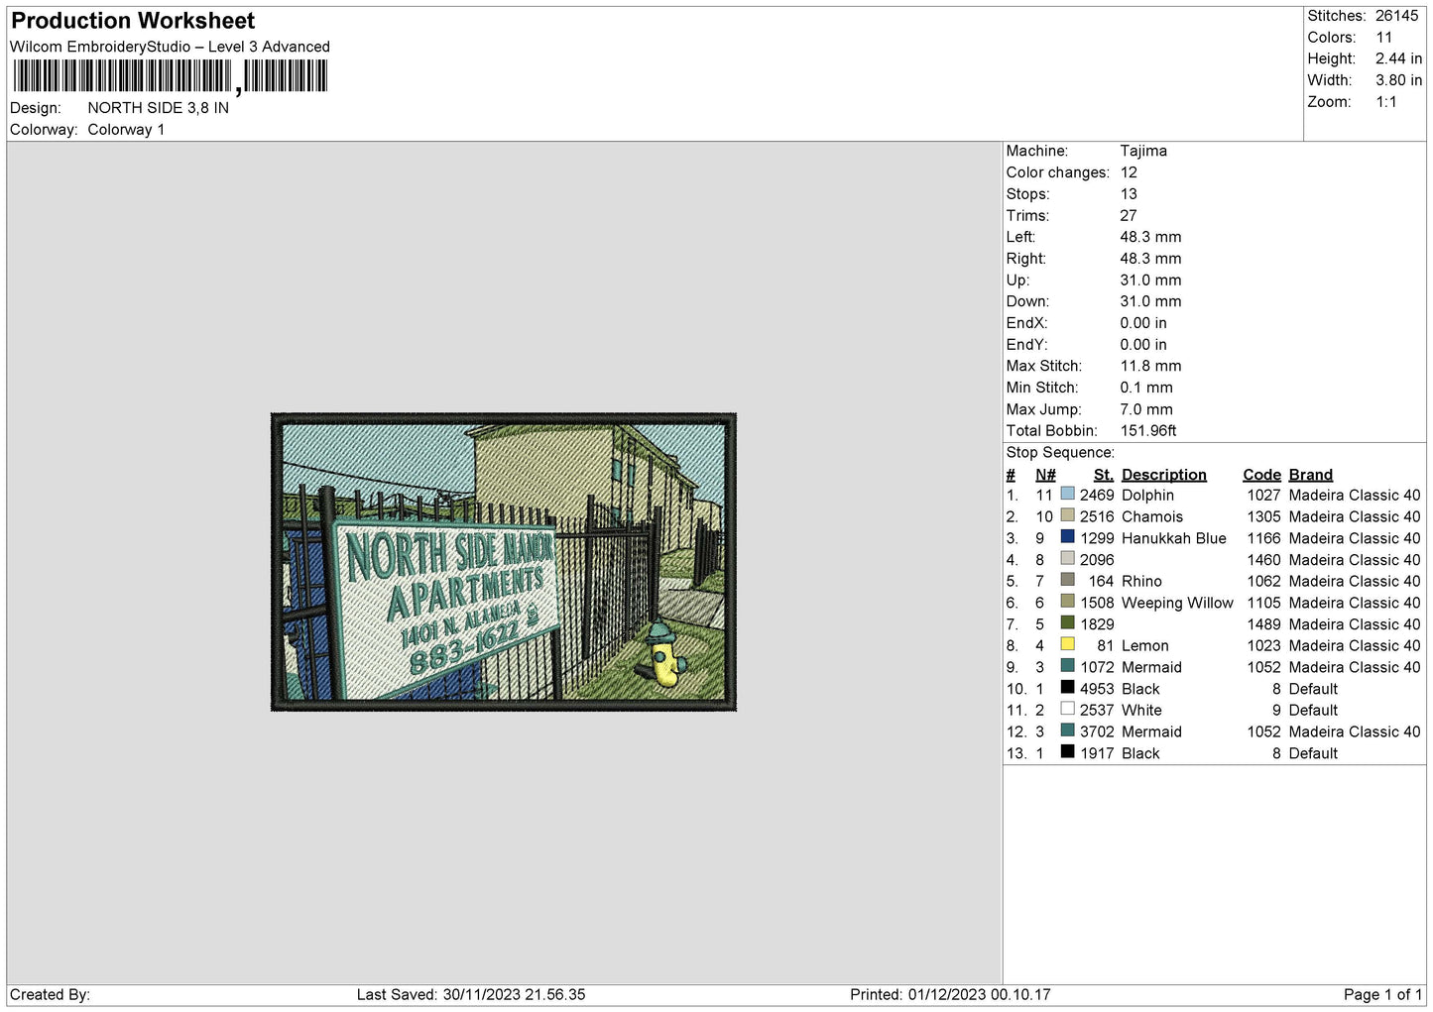Click the 'Printed: 01/12/2023 00.10.17' text
The width and height of the screenshot is (1433, 1012).
tap(950, 995)
